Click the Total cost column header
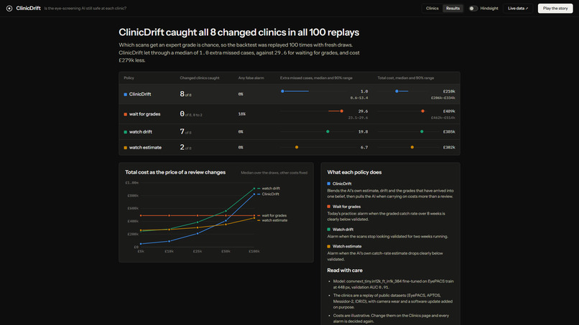This screenshot has width=579, height=325. pyautogui.click(x=405, y=78)
